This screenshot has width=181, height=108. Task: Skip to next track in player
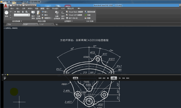pyautogui.click(x=128, y=78)
